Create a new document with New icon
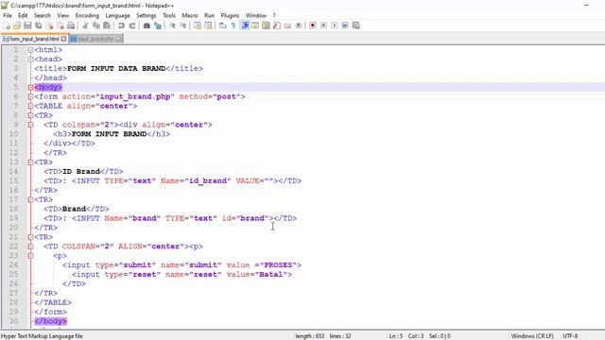 point(7,25)
